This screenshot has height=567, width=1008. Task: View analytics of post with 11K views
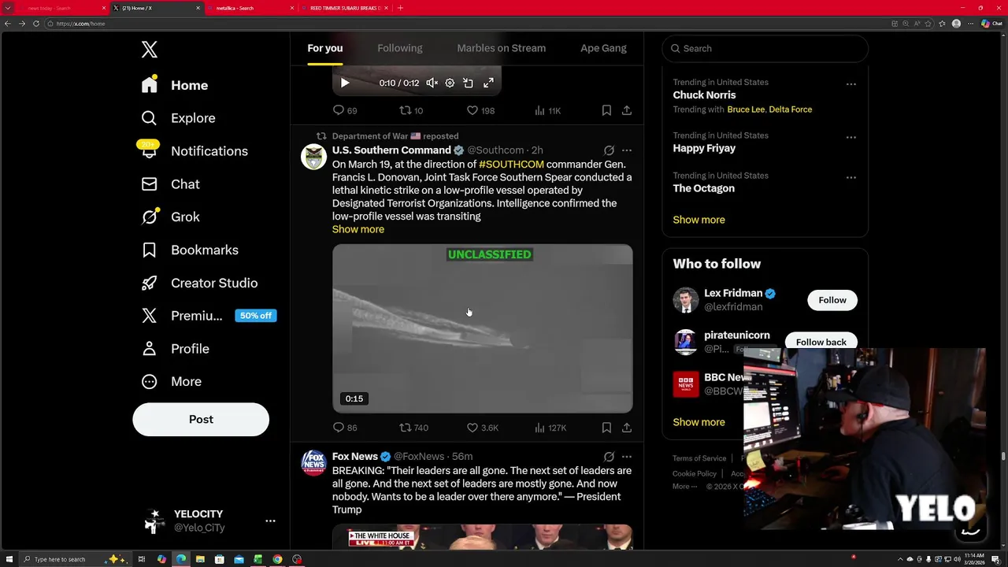(x=547, y=111)
